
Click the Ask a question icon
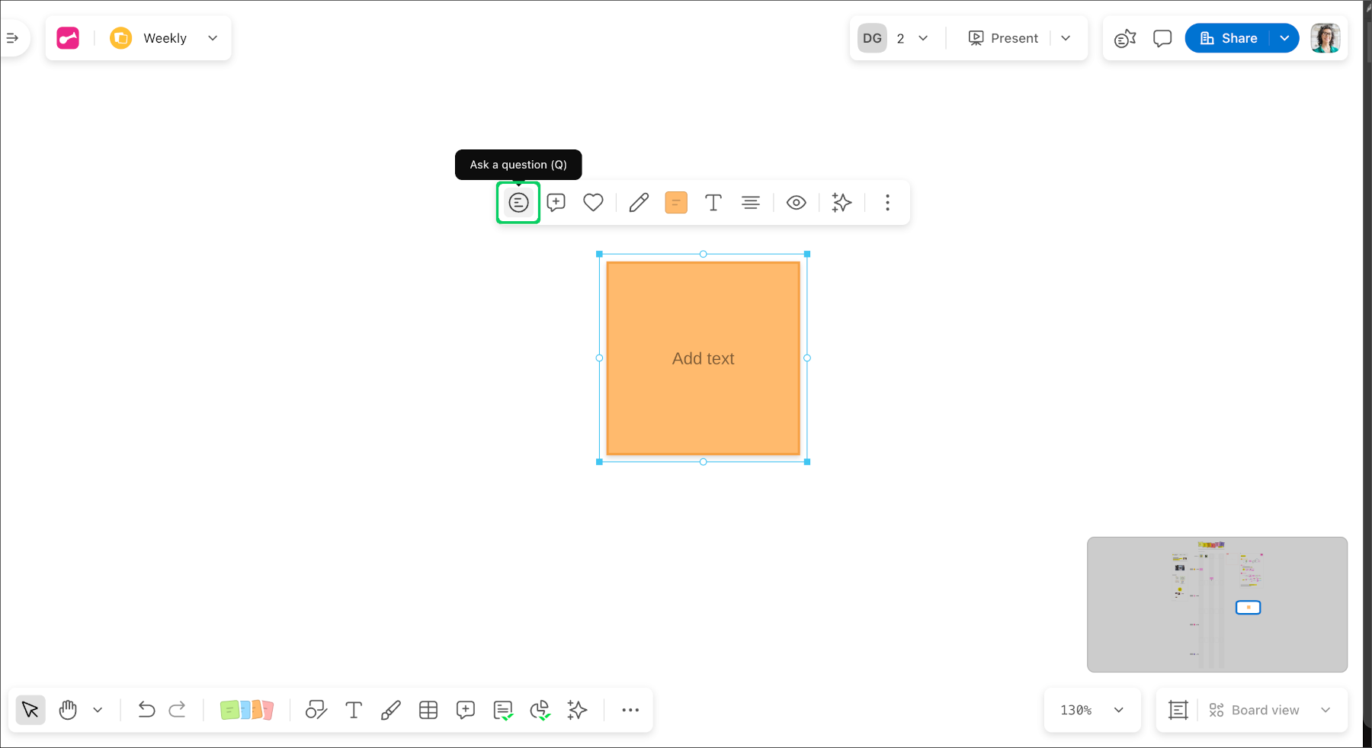pyautogui.click(x=518, y=203)
